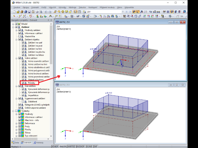This screenshot has width=198, height=148.
Task: Toggle the project navigator panel icon
Action: 75,12
